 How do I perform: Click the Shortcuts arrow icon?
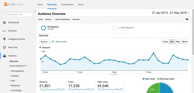pyautogui.click(x=4, y=31)
